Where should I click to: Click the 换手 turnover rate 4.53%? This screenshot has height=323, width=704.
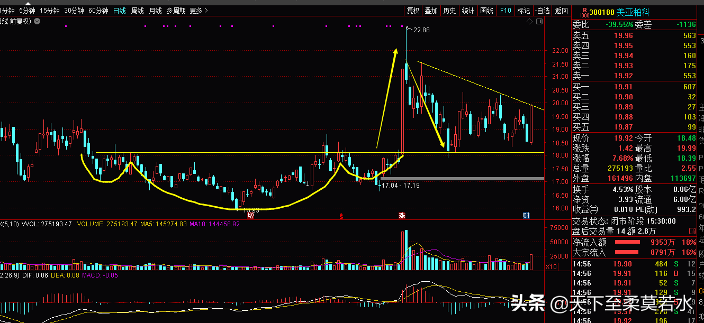pos(622,189)
